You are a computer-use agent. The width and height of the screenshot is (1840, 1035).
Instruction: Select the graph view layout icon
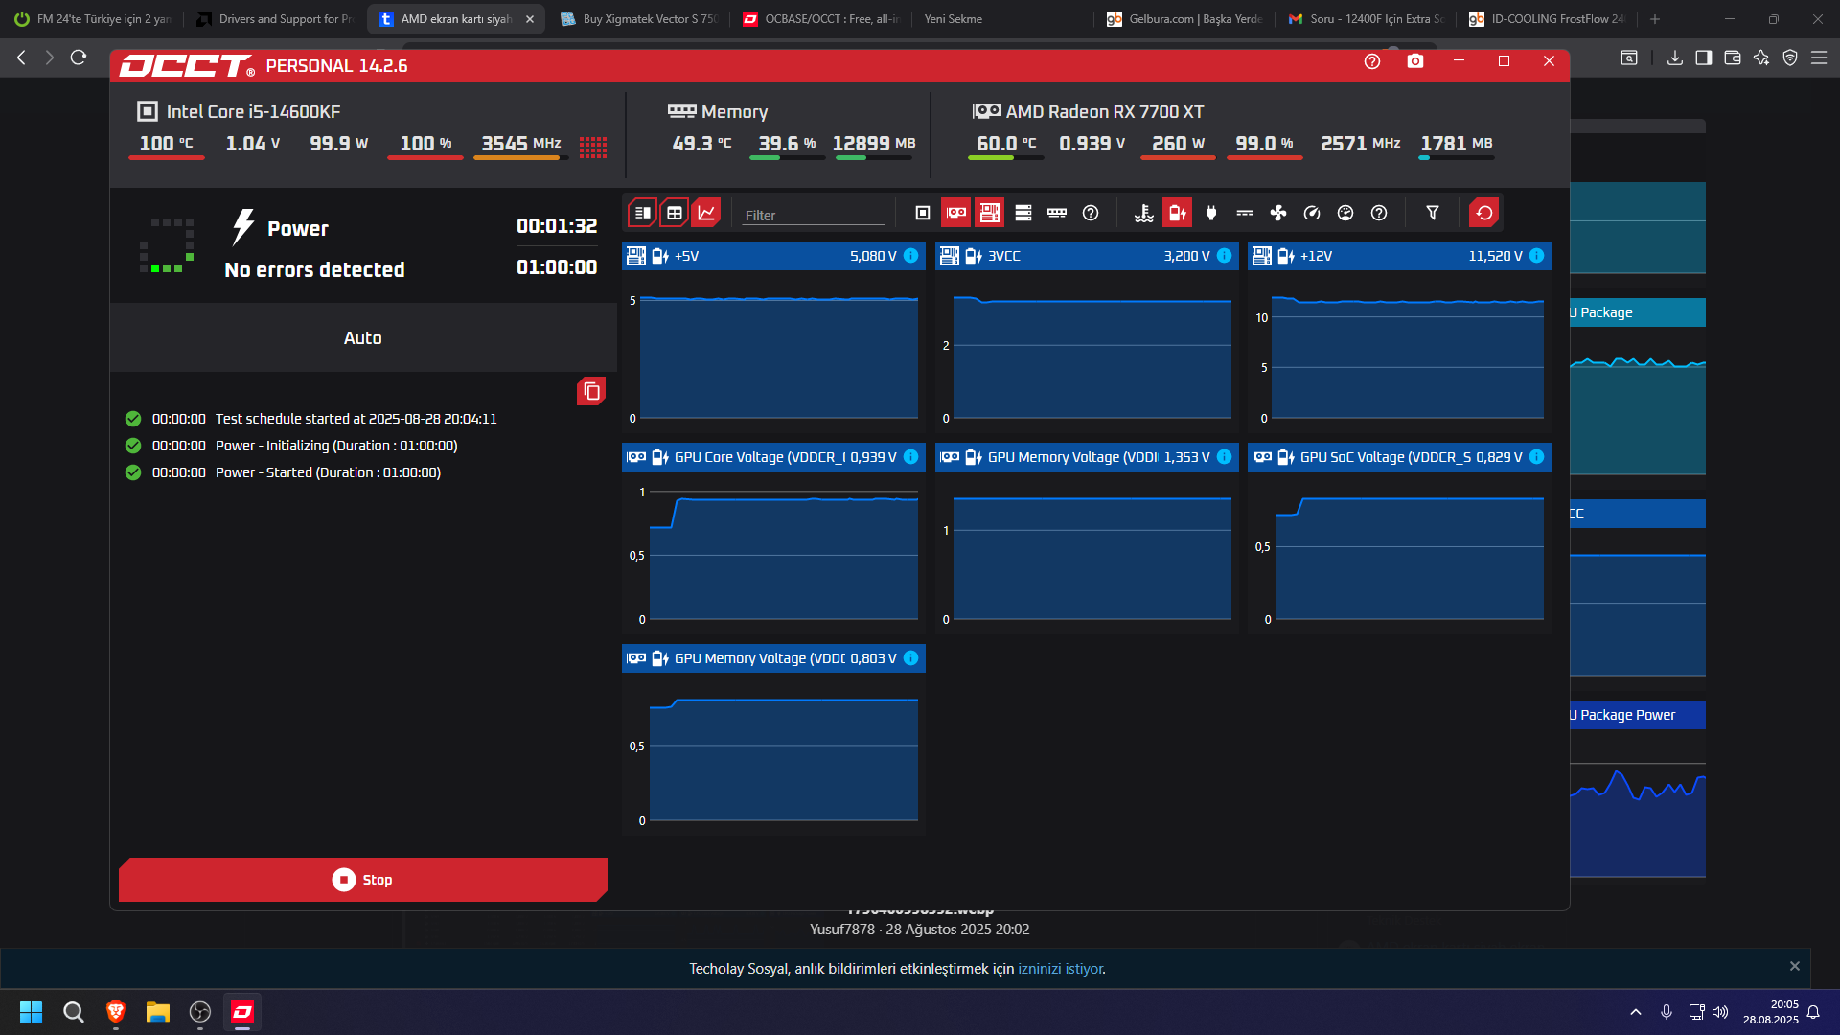point(706,213)
